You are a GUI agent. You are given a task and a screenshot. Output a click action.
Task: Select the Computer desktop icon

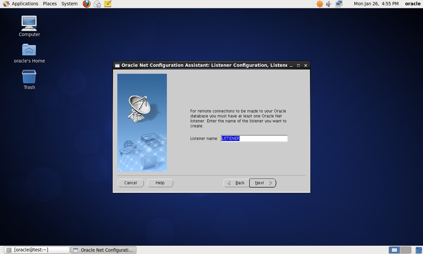coord(29,26)
